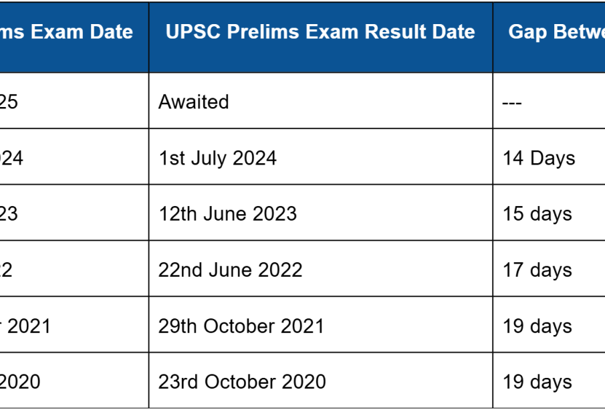Click the '---' gap cell
605x410 pixels.
(549, 101)
